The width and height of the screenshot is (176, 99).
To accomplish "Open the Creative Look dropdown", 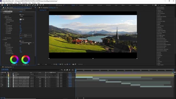I will click(x=27, y=43).
